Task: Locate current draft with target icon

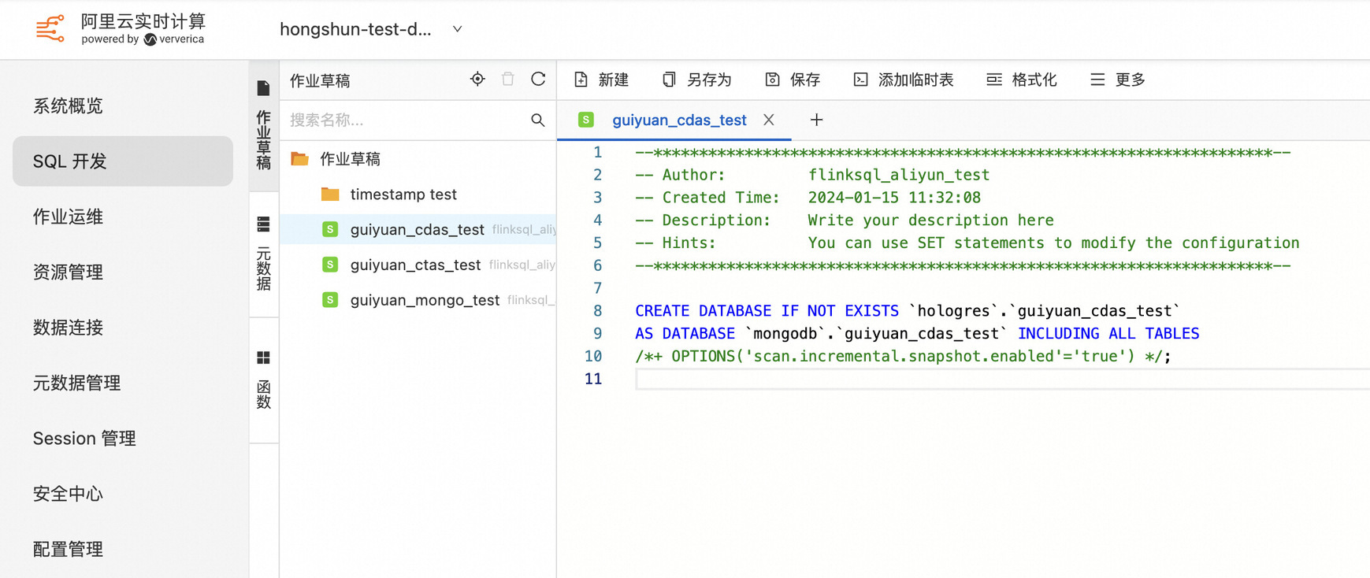Action: (477, 79)
